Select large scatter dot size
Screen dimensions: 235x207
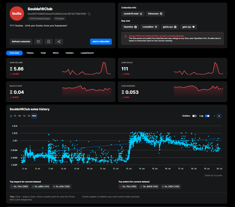[x=219, y=116]
